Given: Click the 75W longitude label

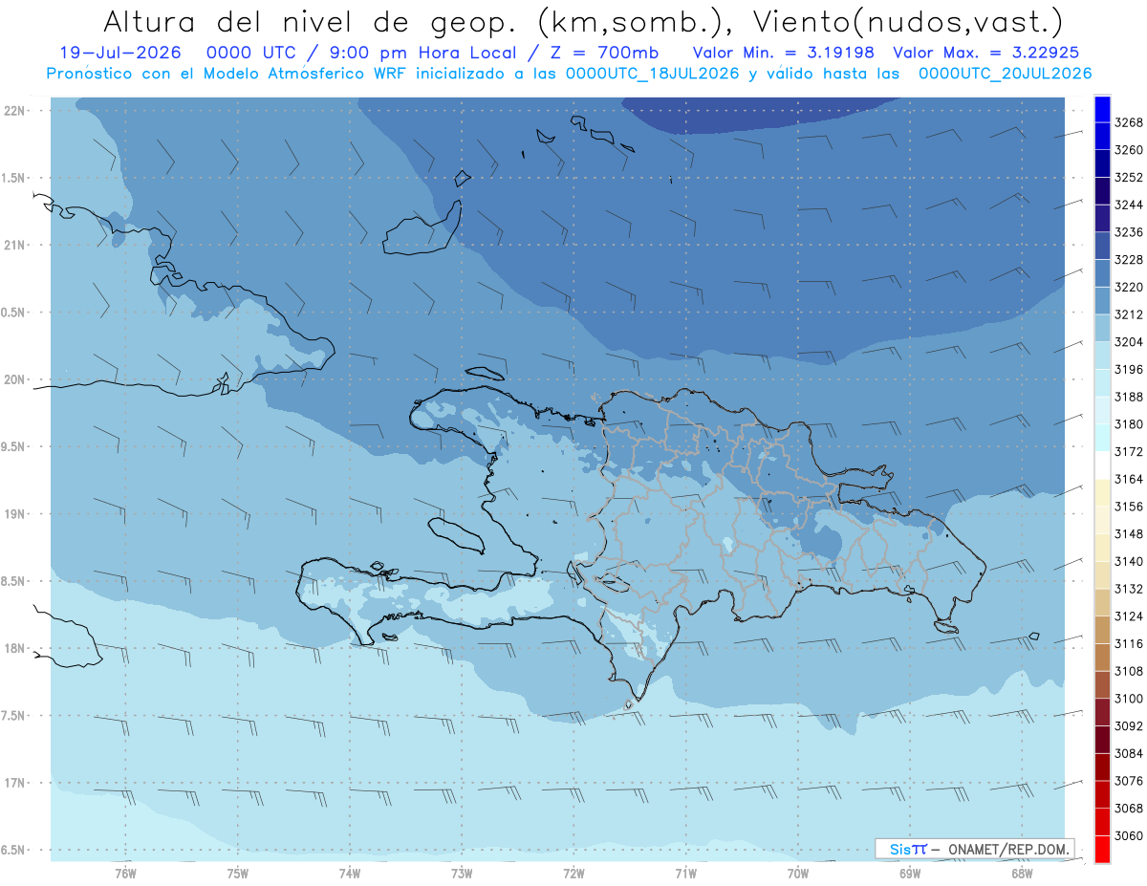Looking at the screenshot, I should tap(238, 873).
